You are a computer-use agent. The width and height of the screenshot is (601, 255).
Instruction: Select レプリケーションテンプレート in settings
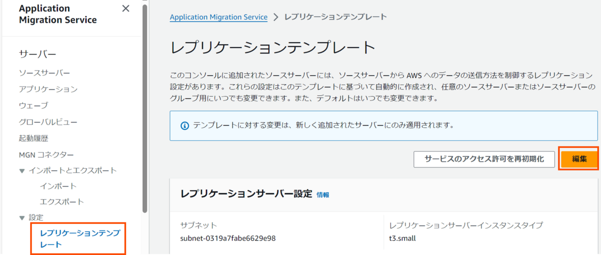80,239
